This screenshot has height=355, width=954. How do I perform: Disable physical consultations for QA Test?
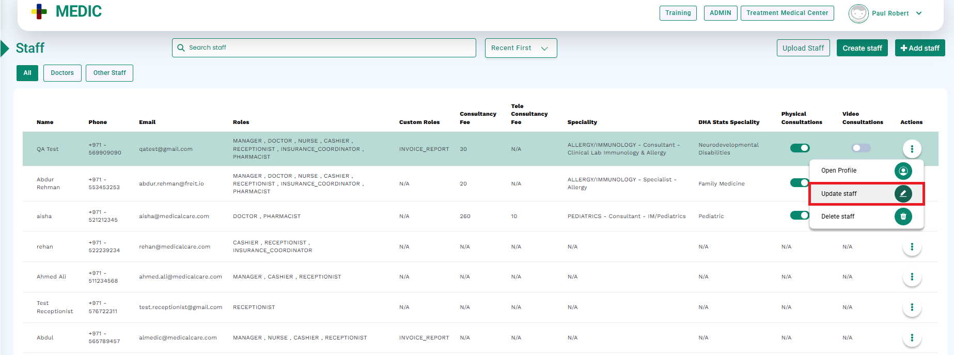click(x=800, y=148)
